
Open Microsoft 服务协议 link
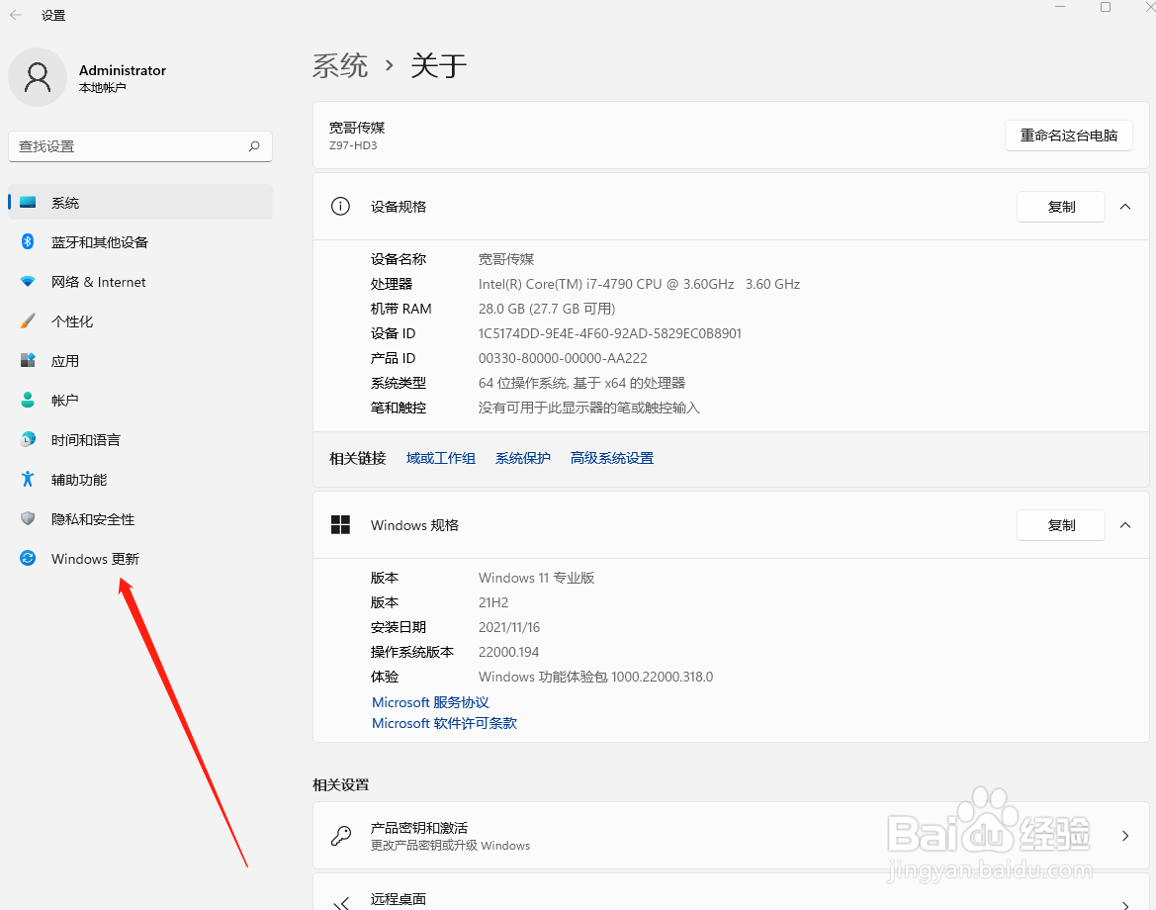[x=430, y=702]
